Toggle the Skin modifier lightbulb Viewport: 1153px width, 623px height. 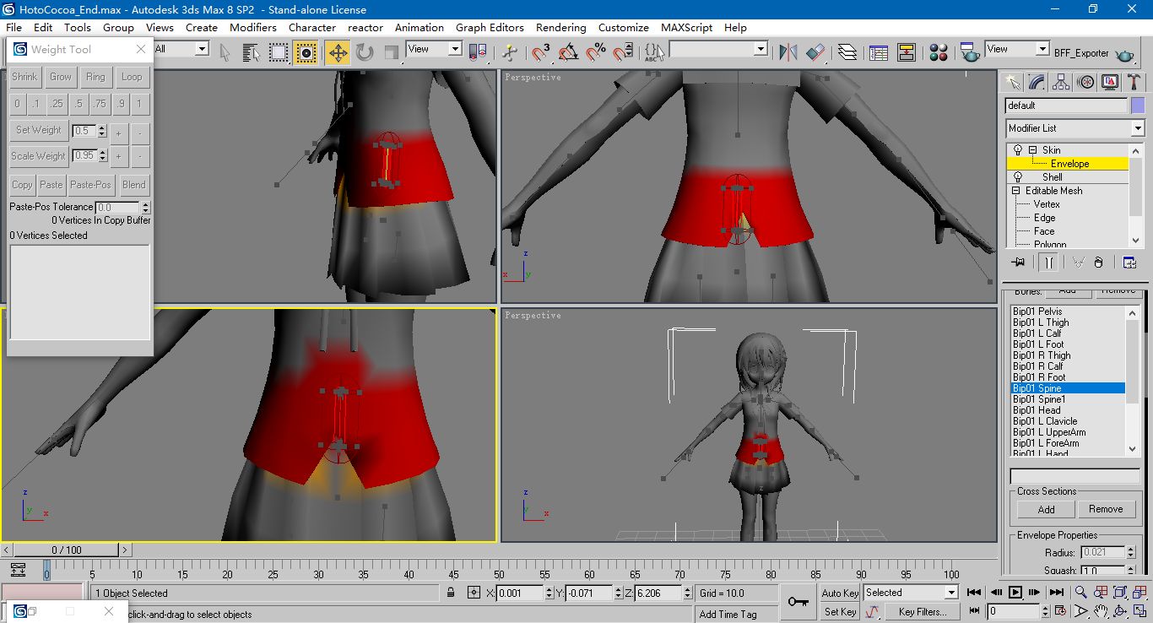coord(1018,150)
